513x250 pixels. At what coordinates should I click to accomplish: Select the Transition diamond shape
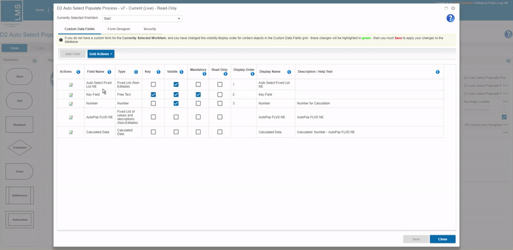19,148
